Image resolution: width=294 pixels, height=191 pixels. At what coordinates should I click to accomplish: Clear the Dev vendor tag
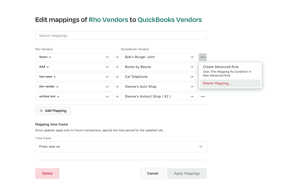click(57, 87)
